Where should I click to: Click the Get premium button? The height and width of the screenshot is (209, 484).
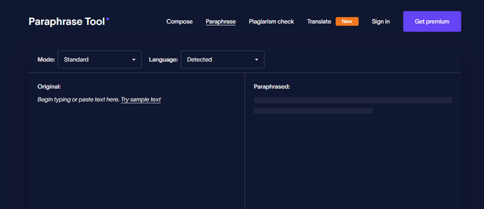[x=432, y=22]
